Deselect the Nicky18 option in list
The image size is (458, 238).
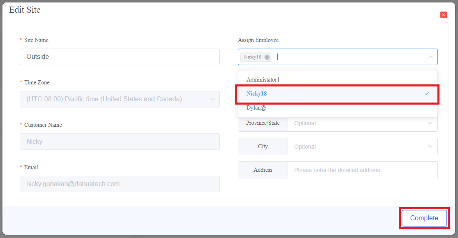[x=256, y=94]
